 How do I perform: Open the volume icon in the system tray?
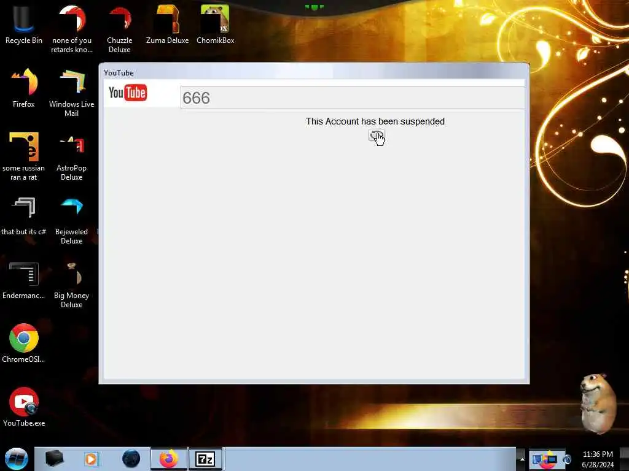click(x=567, y=459)
